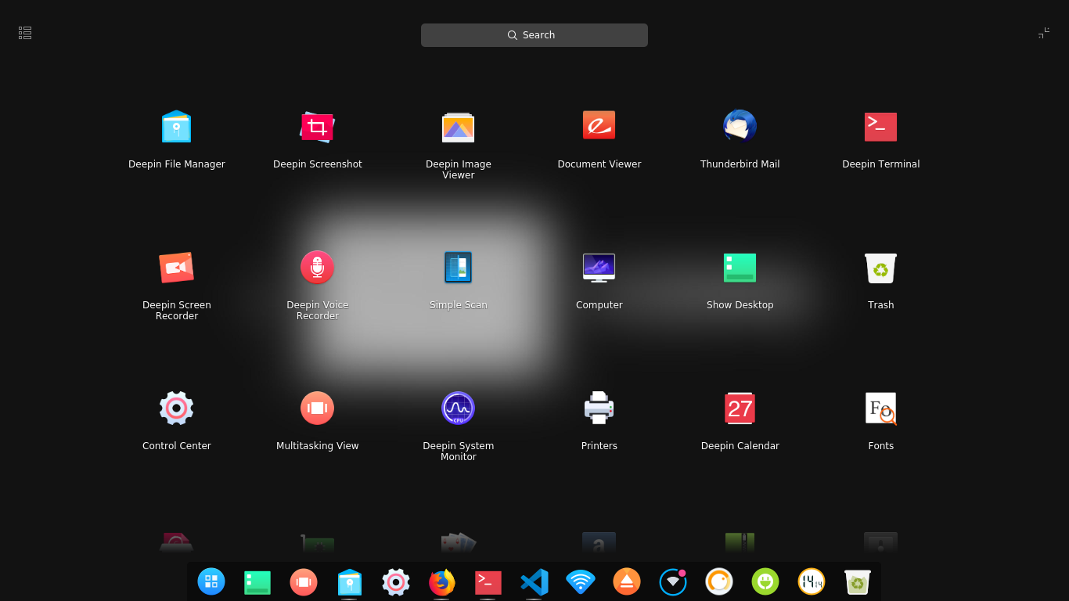This screenshot has height=601, width=1069.
Task: Click the blue Launcher icon in dock
Action: [x=211, y=581]
